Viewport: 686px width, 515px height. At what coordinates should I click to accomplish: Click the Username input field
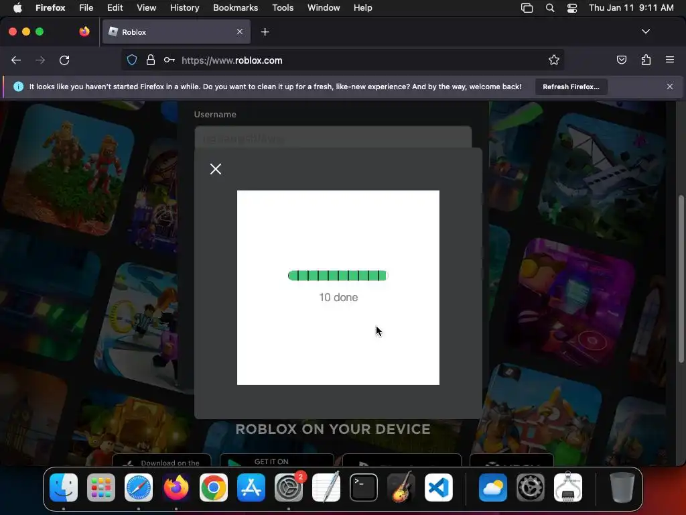pyautogui.click(x=333, y=137)
